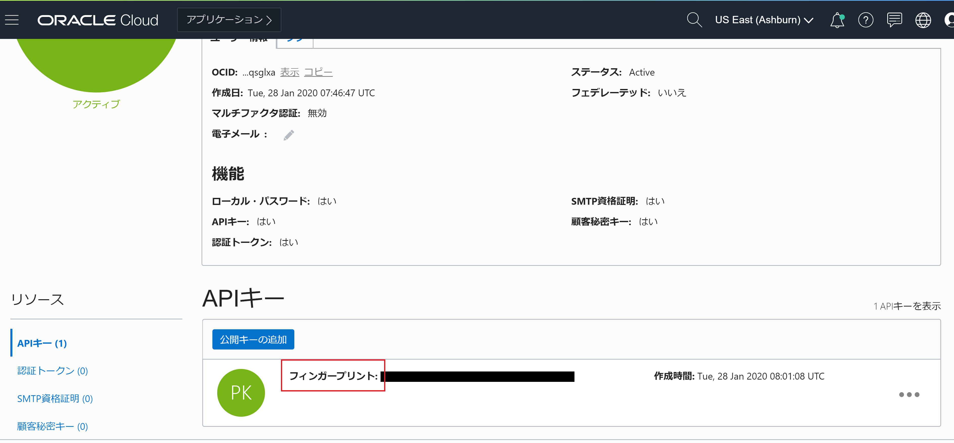The height and width of the screenshot is (443, 954).
Task: Expand the アプリケーション menu
Action: point(229,20)
